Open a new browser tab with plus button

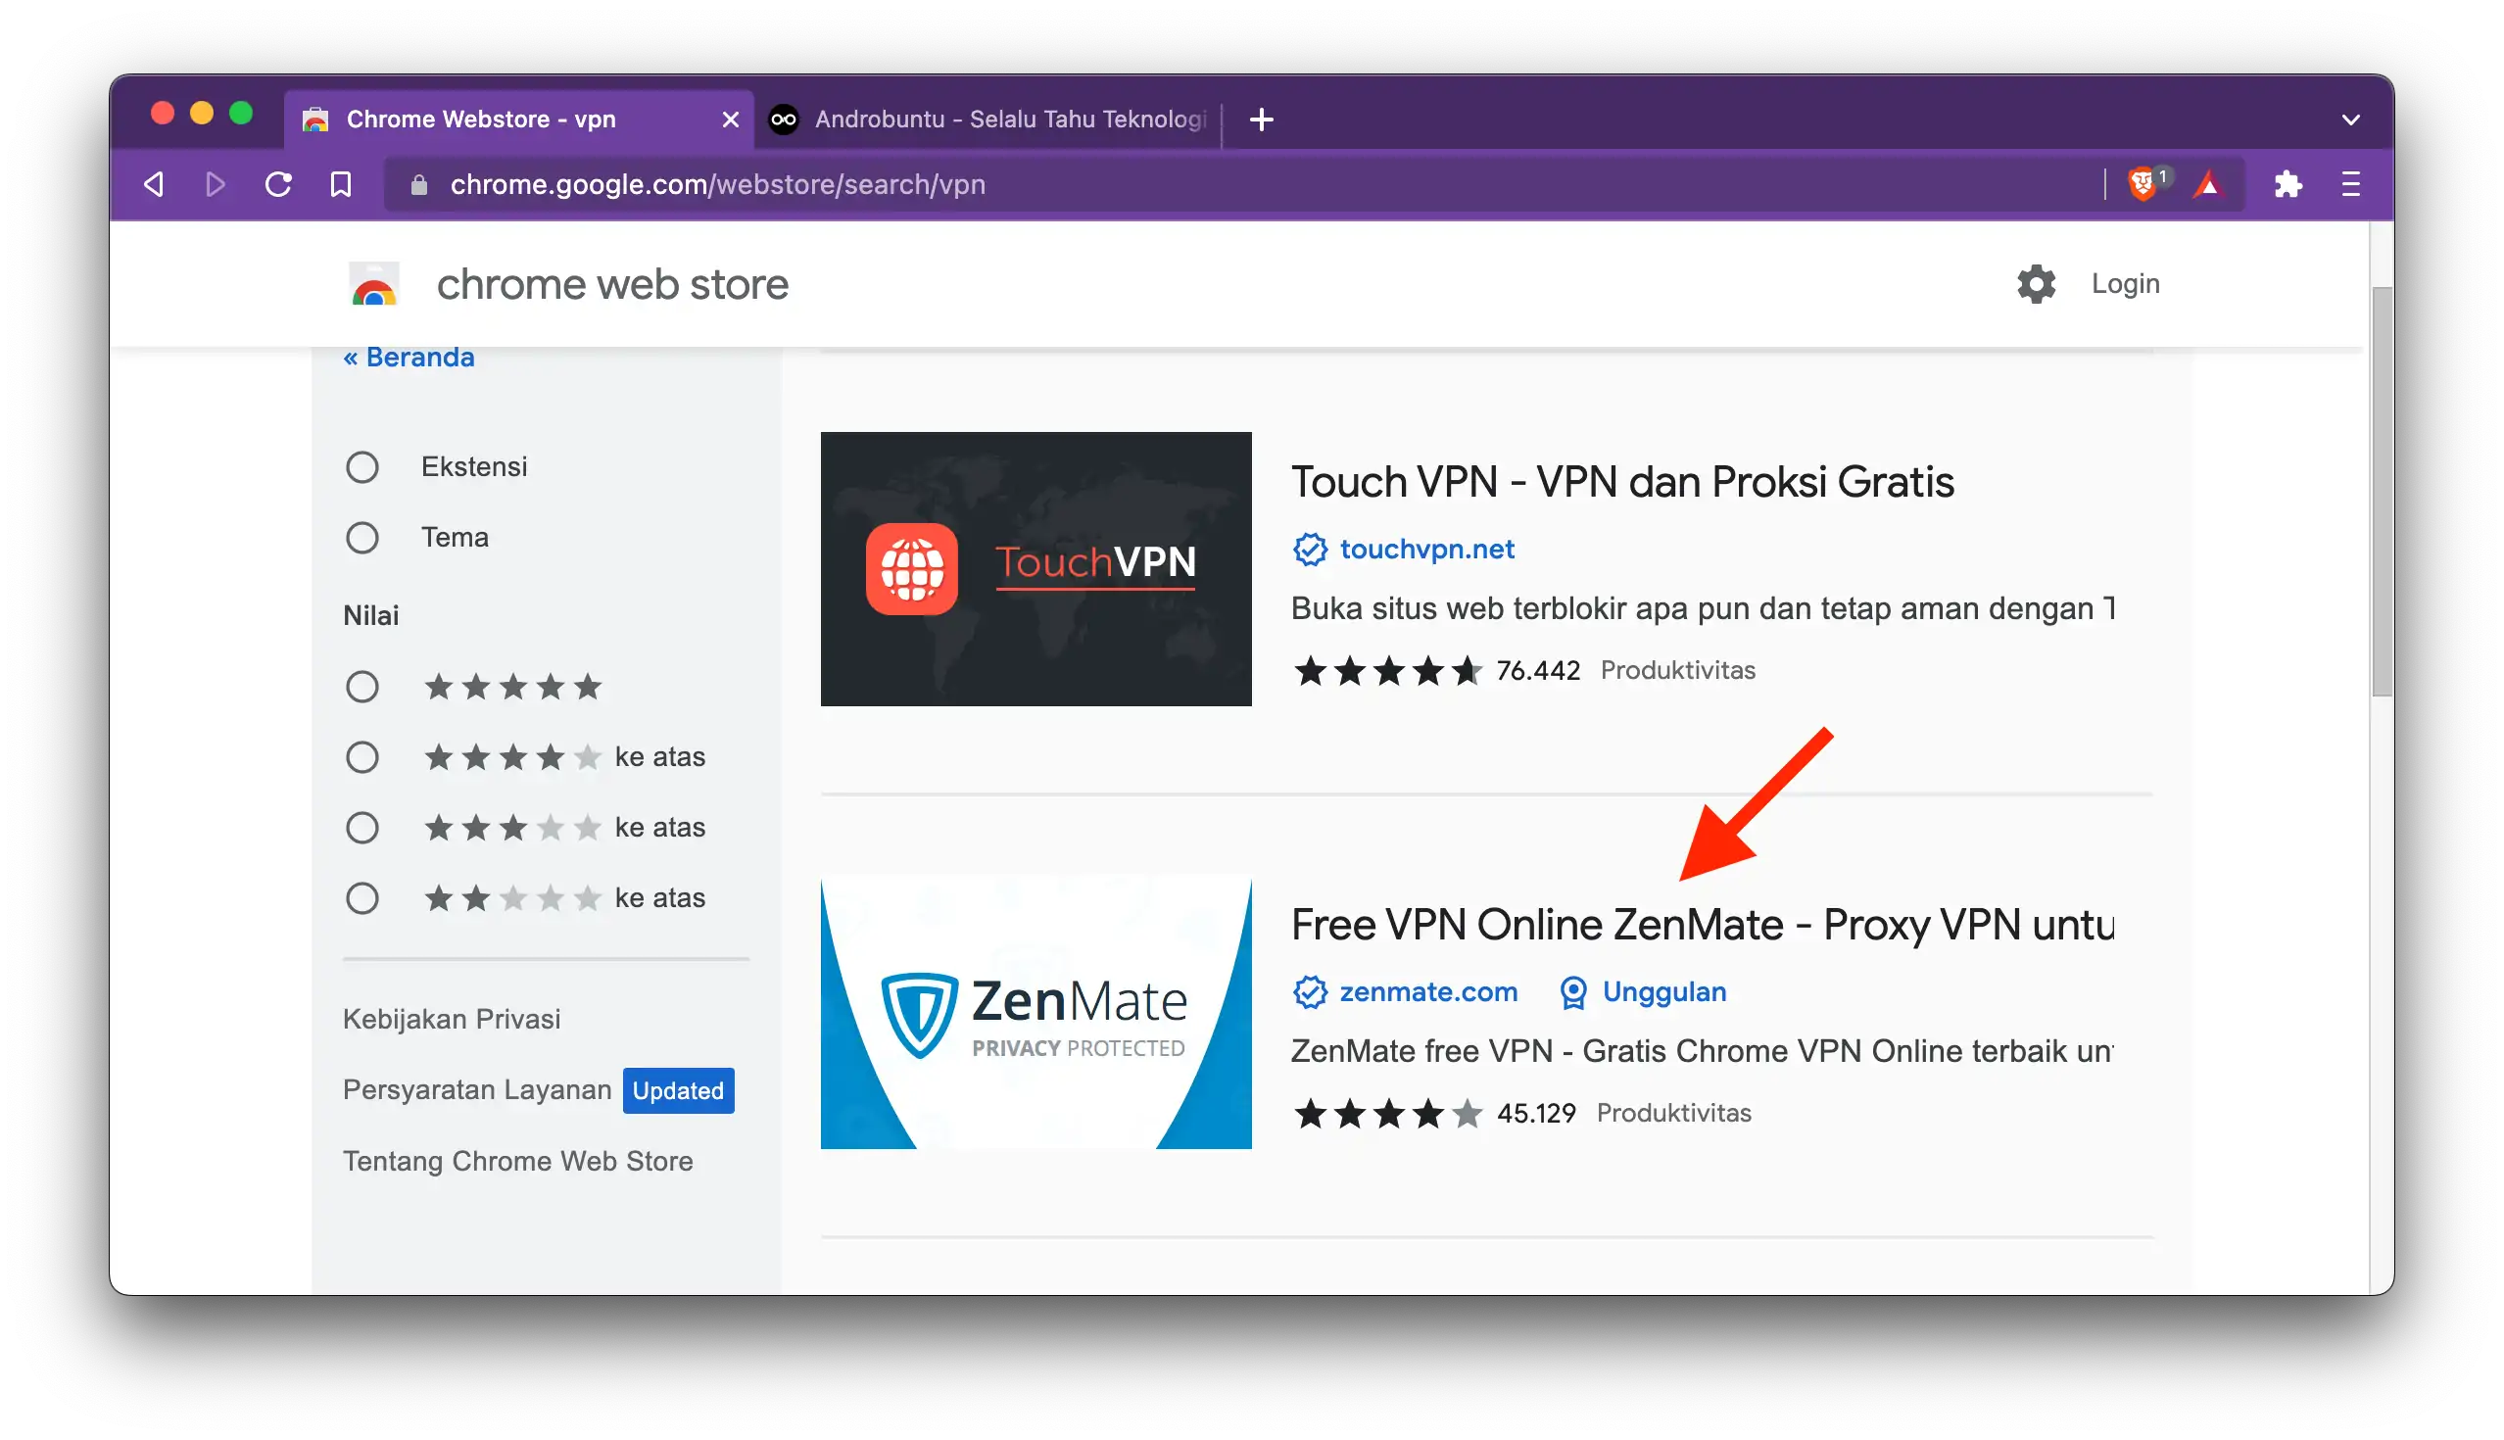(x=1261, y=120)
